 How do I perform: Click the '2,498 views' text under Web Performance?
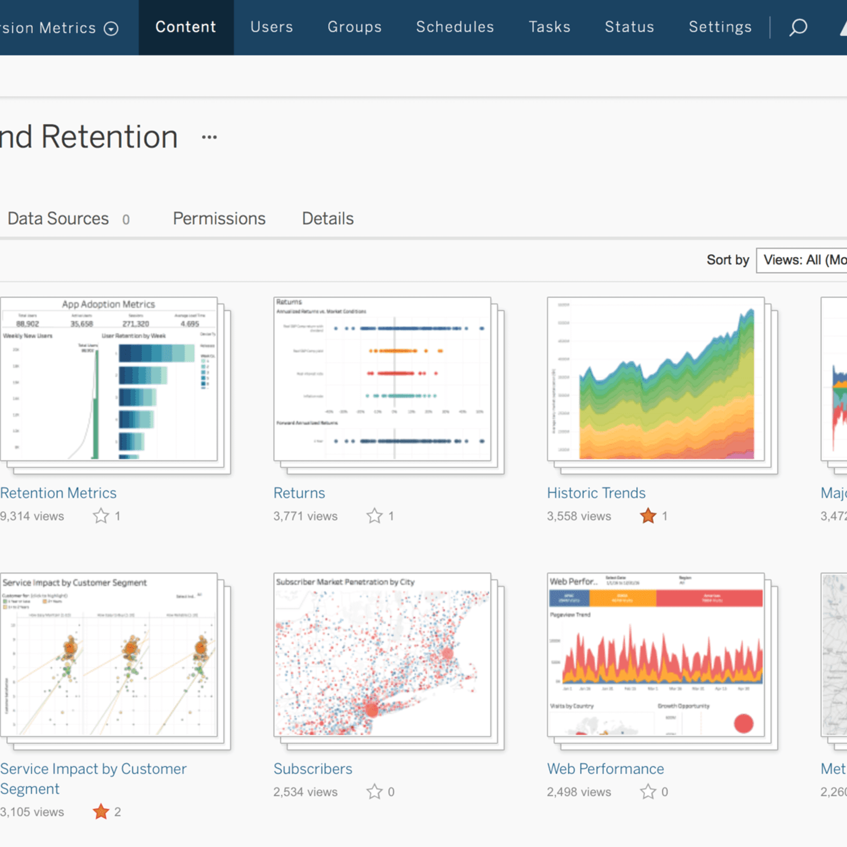tap(579, 792)
